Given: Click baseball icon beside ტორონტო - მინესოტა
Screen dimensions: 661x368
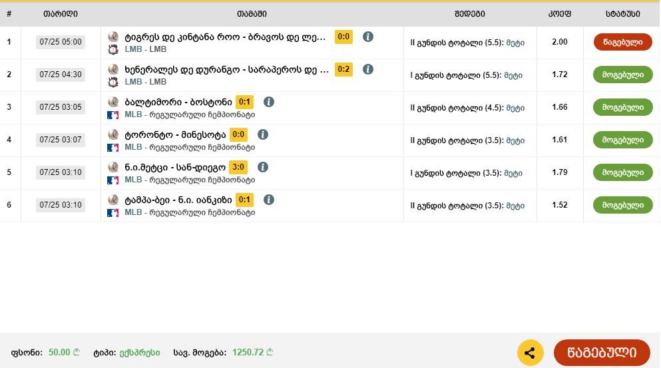Looking at the screenshot, I should (113, 134).
